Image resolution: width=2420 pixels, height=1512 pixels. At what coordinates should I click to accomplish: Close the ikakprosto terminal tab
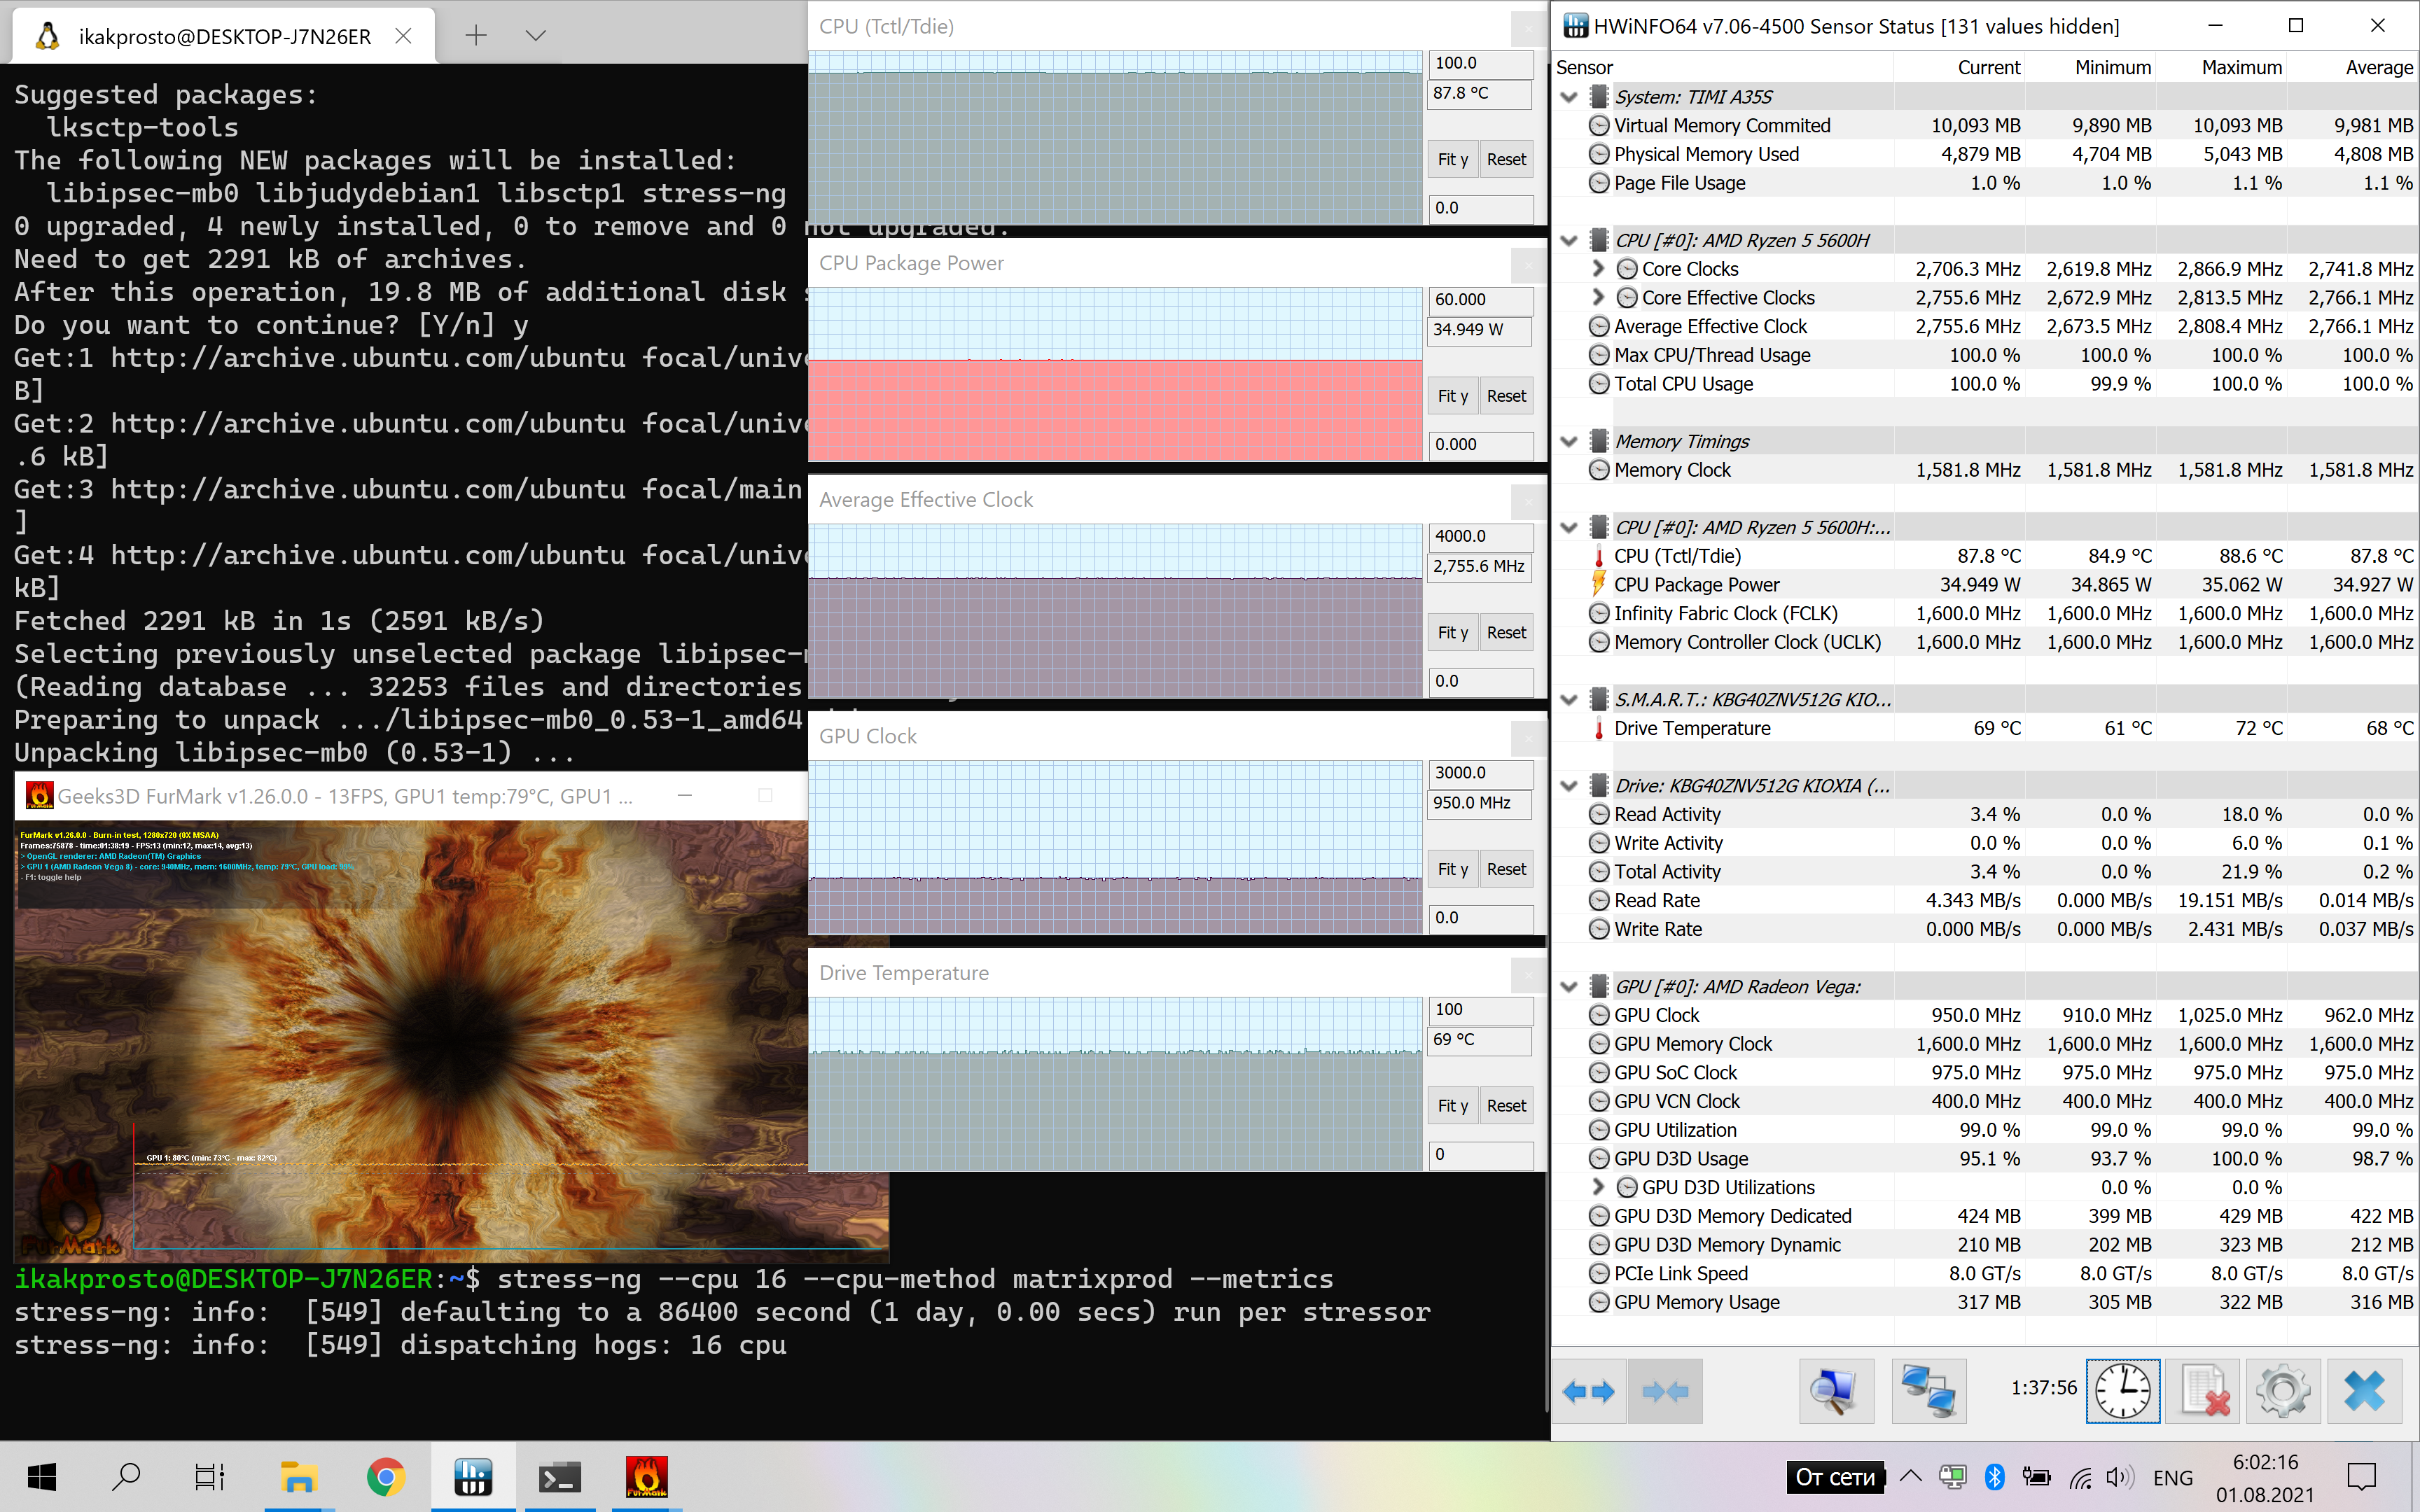[403, 36]
